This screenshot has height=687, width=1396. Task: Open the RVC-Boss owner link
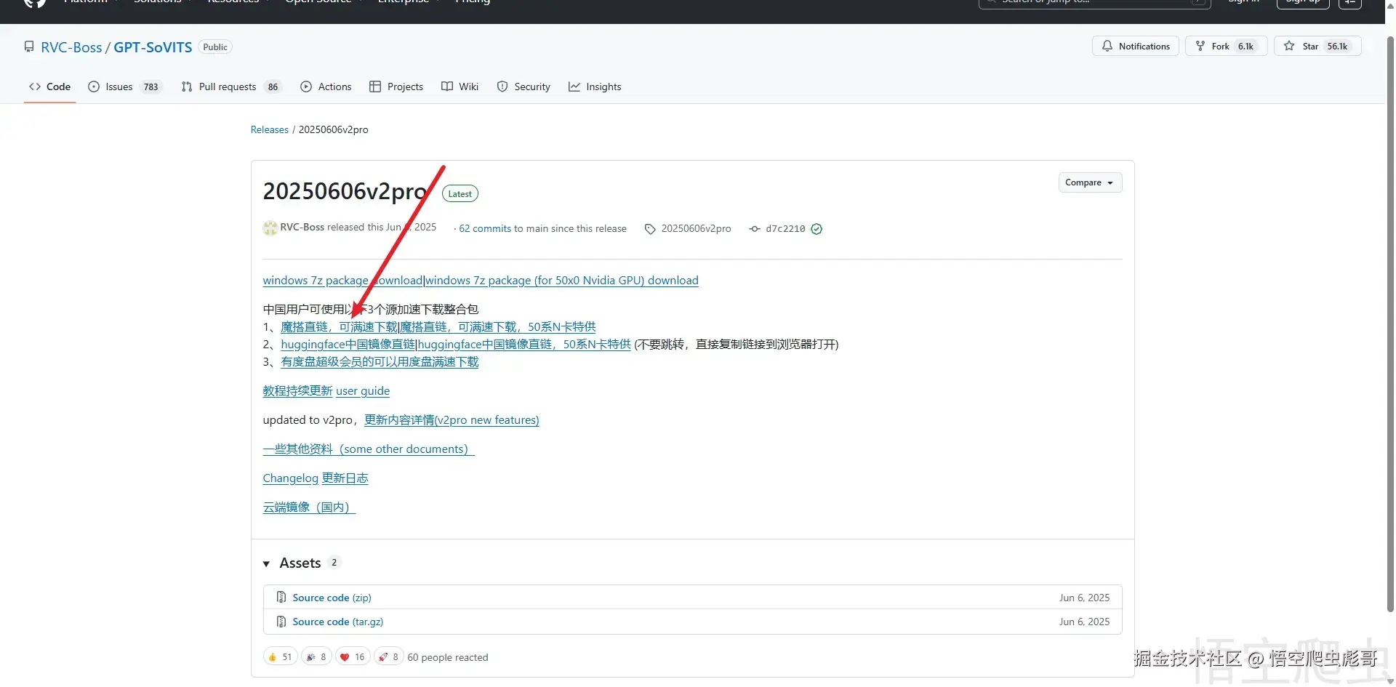tap(71, 47)
